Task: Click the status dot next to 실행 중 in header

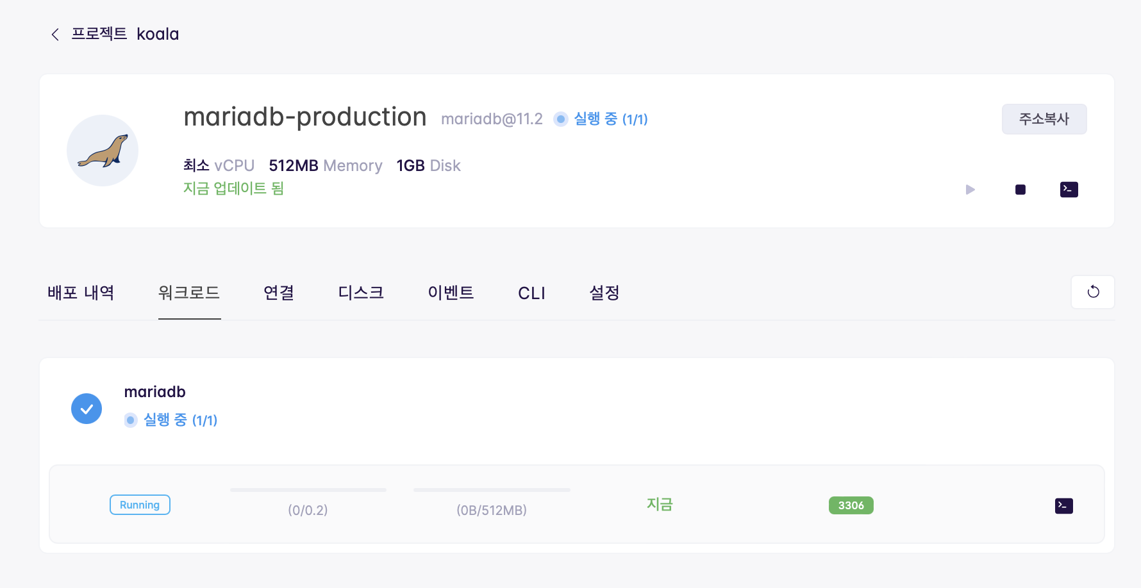Action: tap(561, 119)
